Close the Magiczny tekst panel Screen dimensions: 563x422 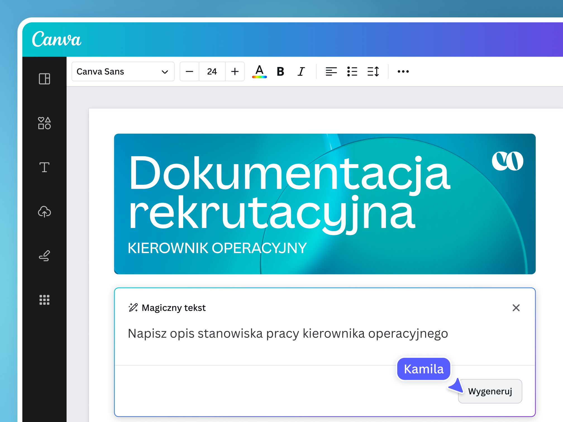(x=516, y=308)
